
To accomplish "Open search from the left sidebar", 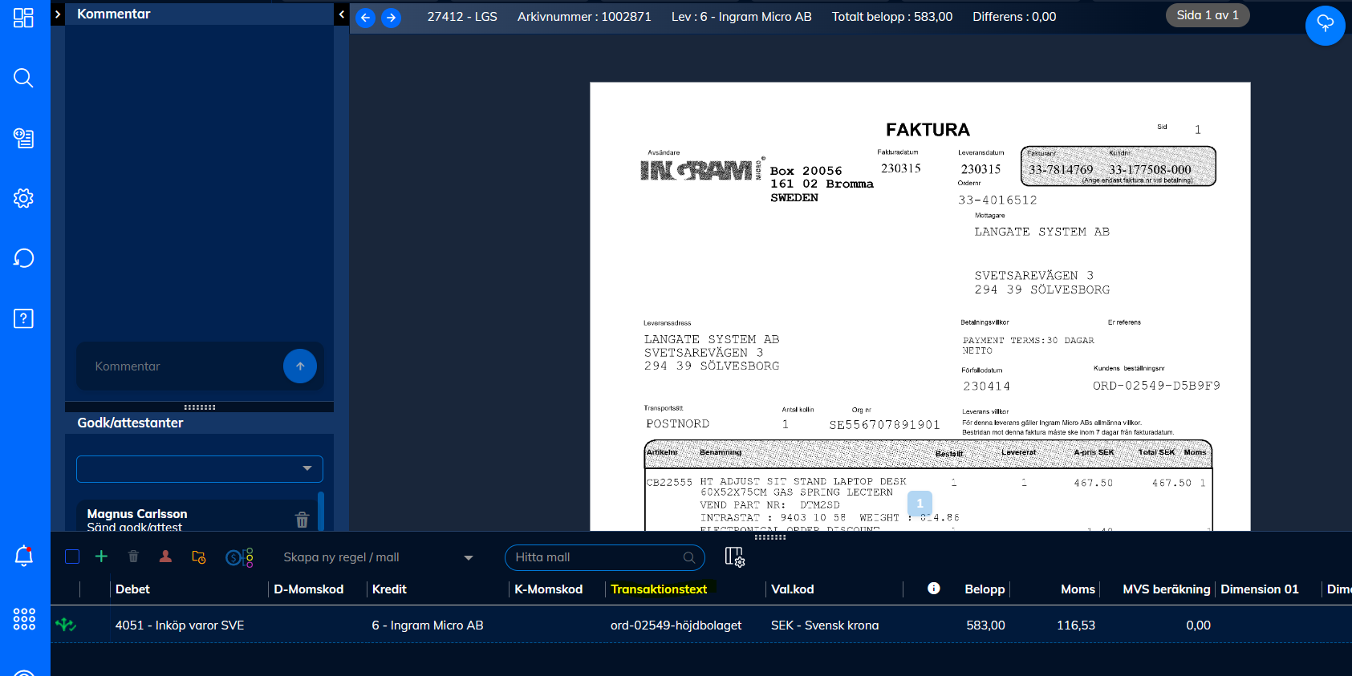I will coord(23,78).
